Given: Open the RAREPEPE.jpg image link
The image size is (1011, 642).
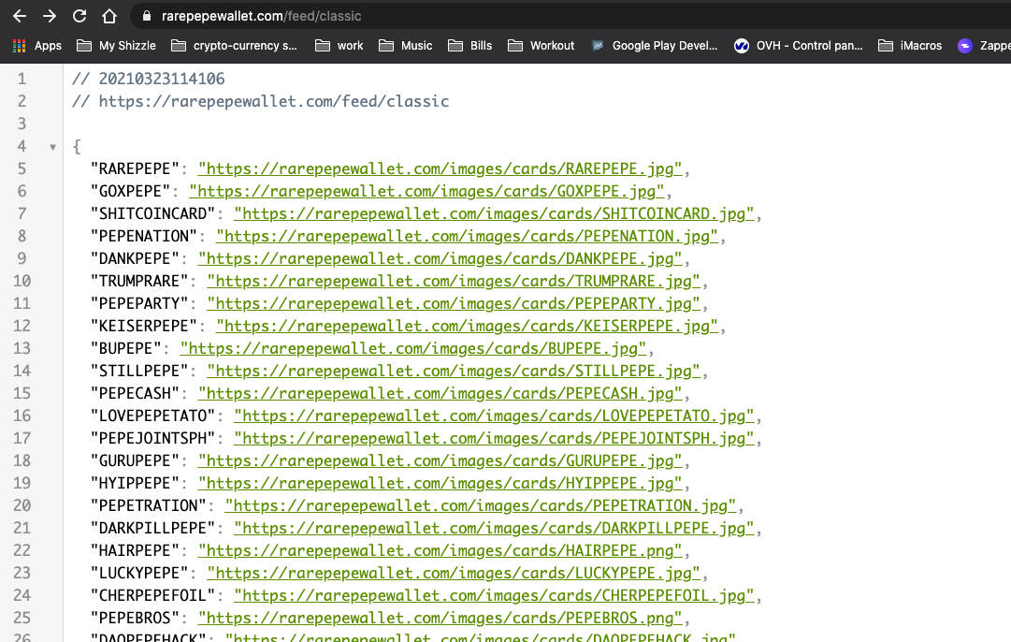Looking at the screenshot, I should coord(440,169).
